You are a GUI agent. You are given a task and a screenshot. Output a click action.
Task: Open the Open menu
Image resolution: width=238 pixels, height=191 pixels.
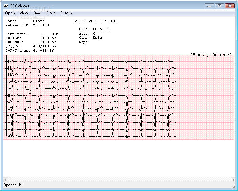pyautogui.click(x=10, y=13)
